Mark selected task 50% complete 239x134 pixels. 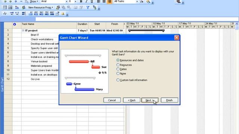(x=41, y=13)
